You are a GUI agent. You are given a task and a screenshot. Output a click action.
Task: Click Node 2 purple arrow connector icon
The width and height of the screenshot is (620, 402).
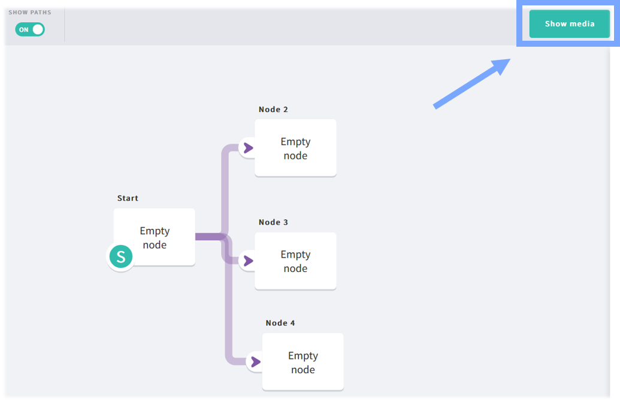point(249,148)
